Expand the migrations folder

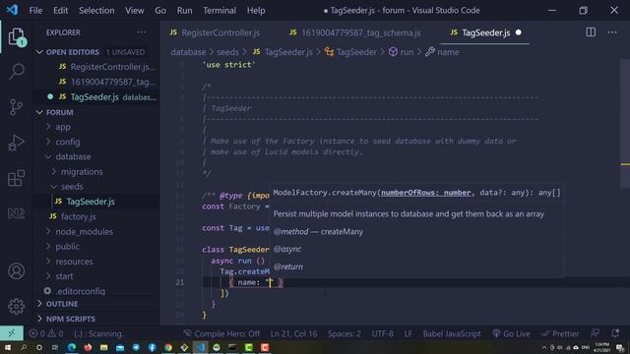pos(82,172)
